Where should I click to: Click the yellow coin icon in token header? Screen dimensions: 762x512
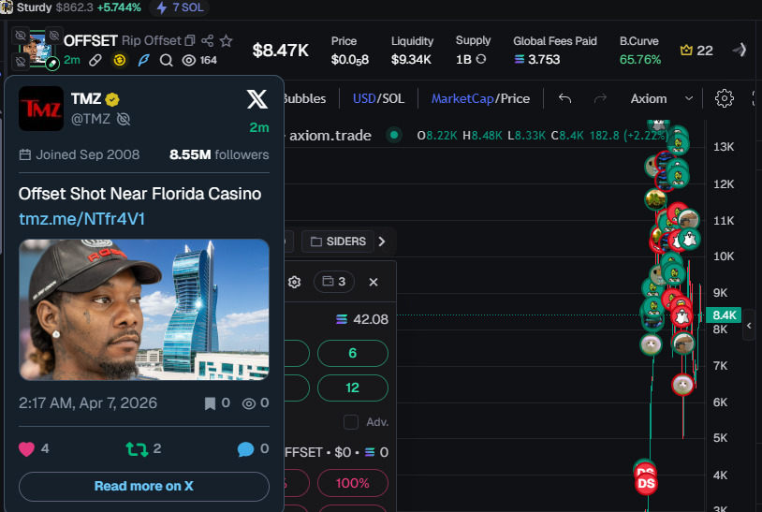(x=120, y=60)
